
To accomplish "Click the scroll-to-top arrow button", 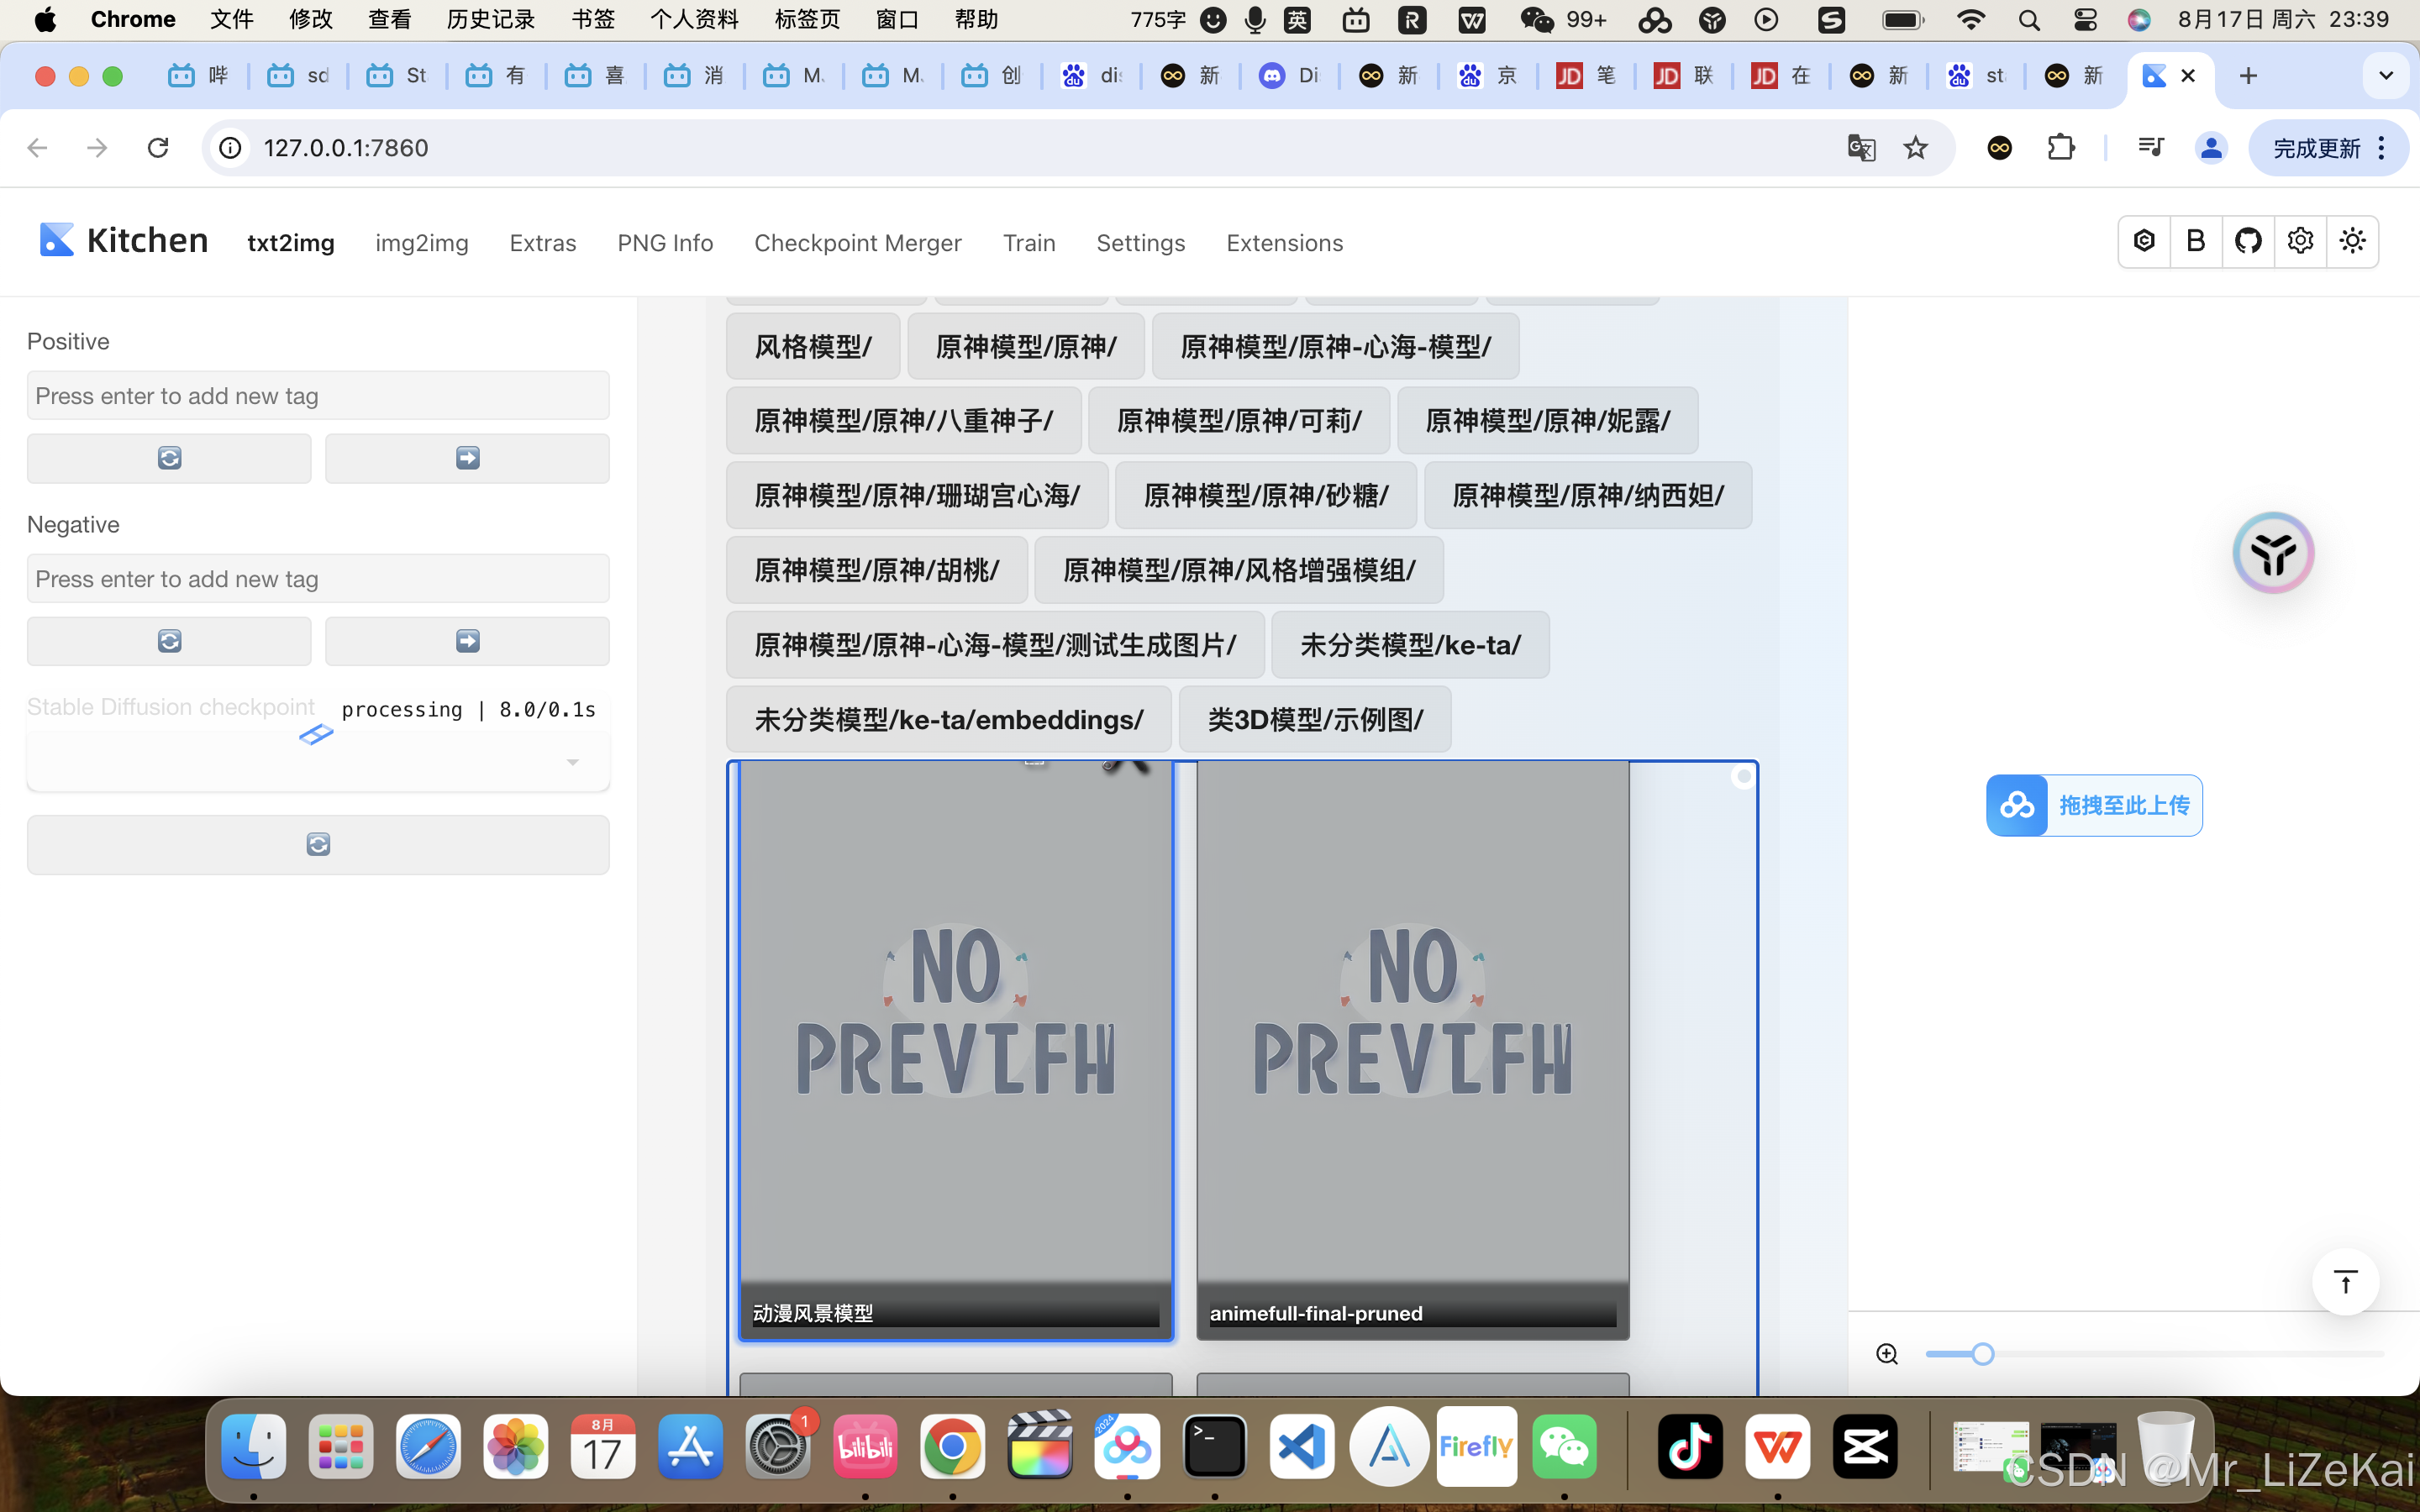I will (x=2345, y=1282).
